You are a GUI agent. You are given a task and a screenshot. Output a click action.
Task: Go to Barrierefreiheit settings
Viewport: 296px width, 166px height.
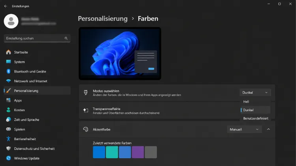(x=37, y=139)
